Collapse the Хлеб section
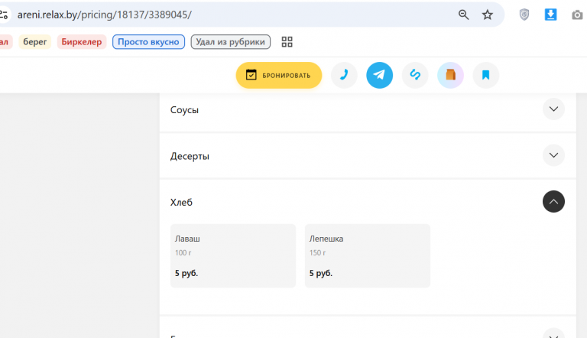587x338 pixels. point(553,202)
